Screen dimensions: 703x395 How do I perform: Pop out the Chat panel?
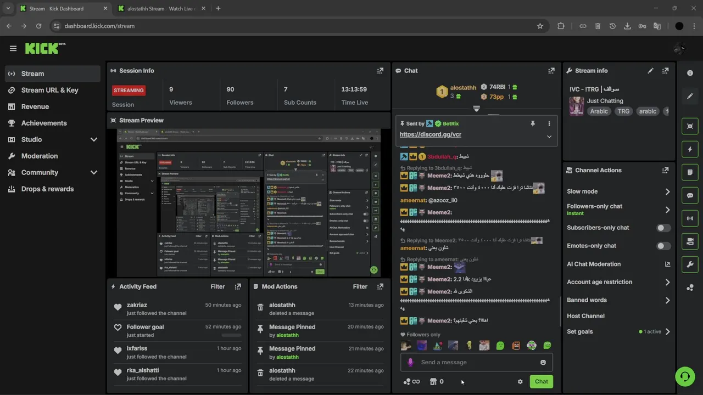[x=551, y=71]
